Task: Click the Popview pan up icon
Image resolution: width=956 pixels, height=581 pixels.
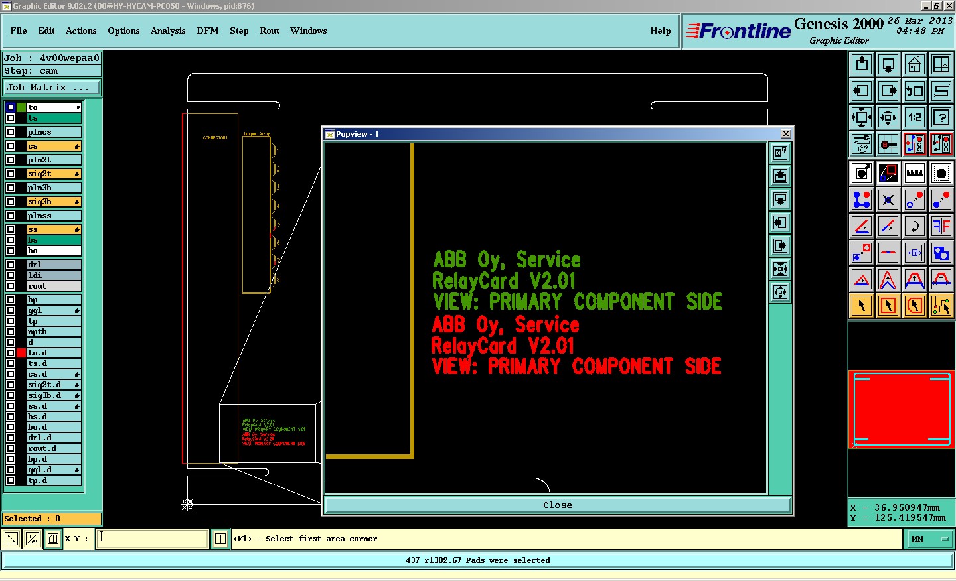Action: coord(781,176)
